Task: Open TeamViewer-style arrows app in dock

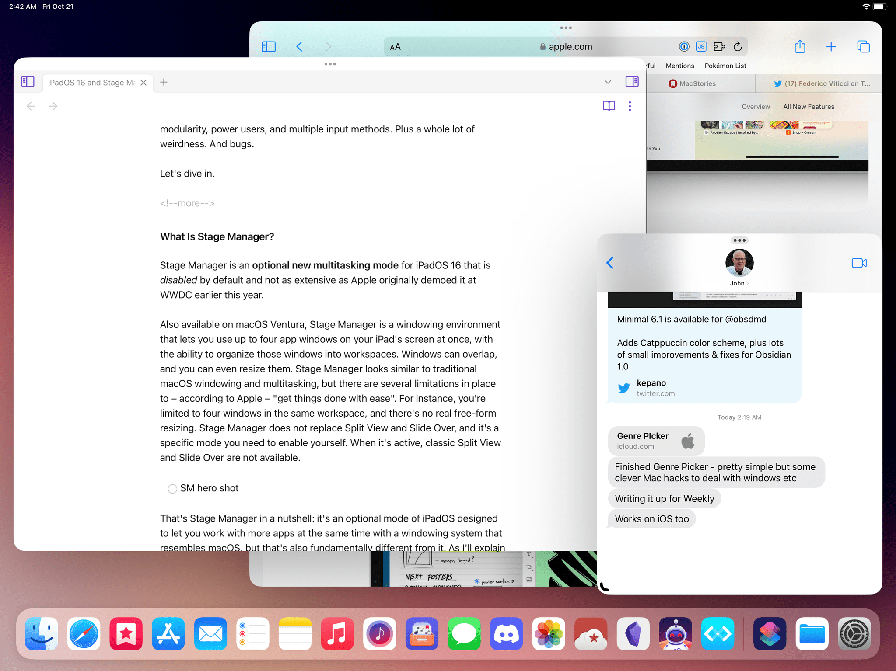Action: [x=717, y=634]
